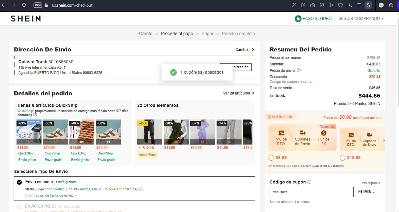Go to Carrito breadcrumb step
The width and height of the screenshot is (399, 212).
(146, 34)
